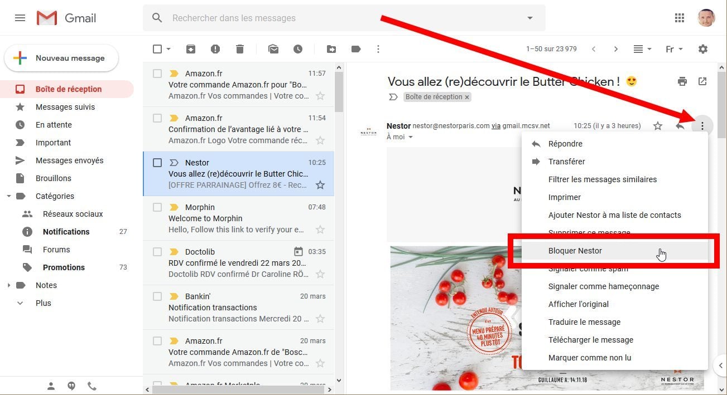Open settings gear icon
727x395 pixels.
point(703,49)
